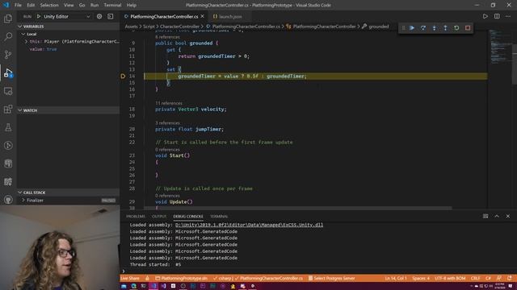Open the Source Control view
Screen dimensions: 517x290
[8, 54]
